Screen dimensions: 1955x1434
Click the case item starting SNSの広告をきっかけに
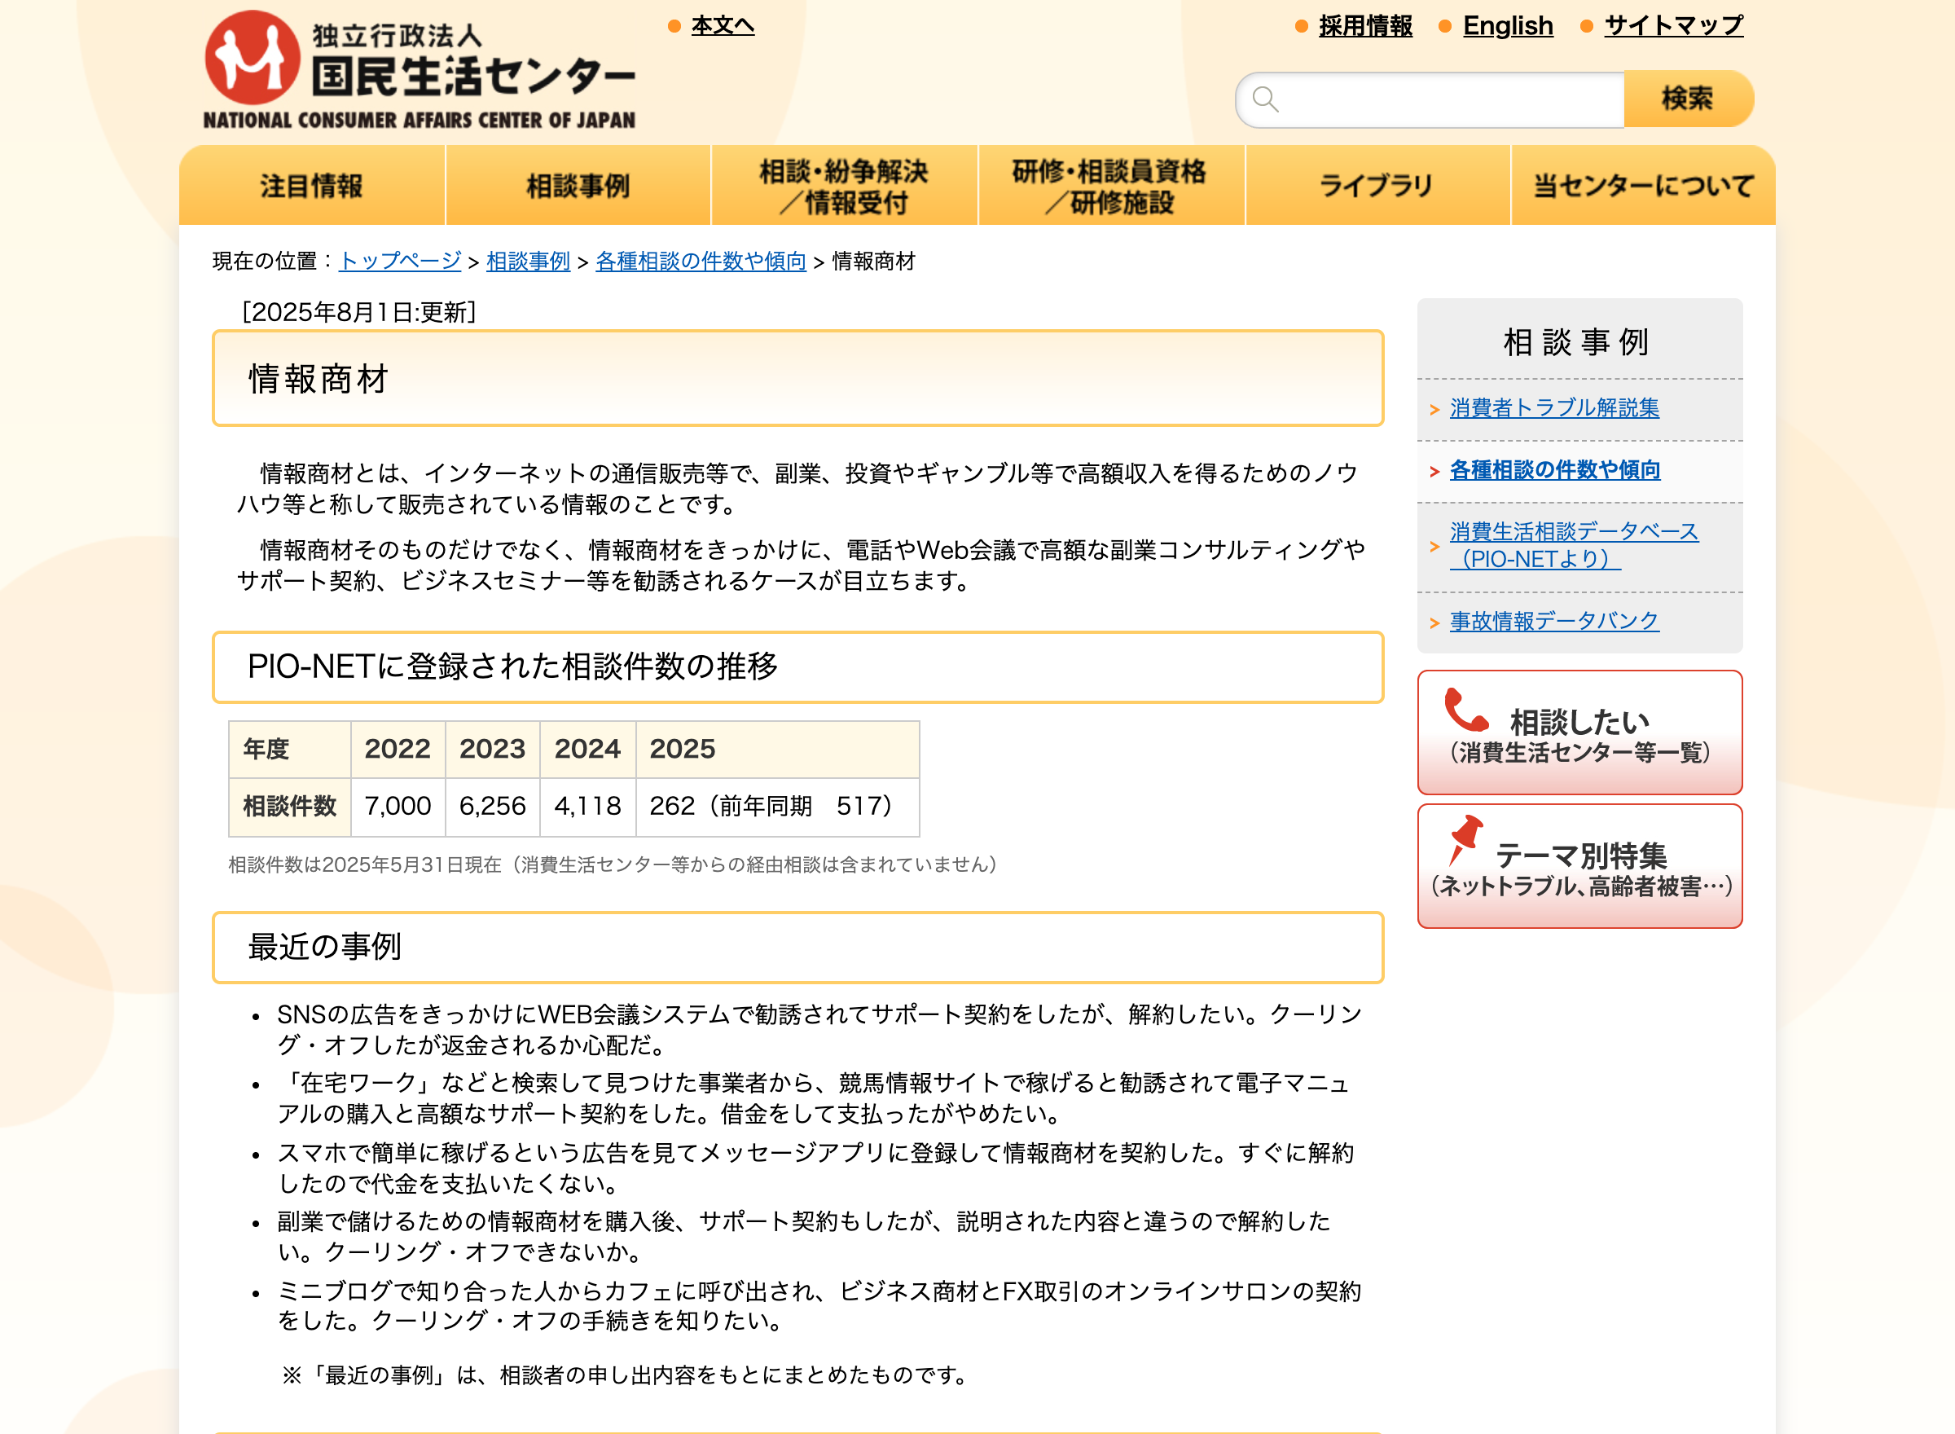pos(819,1030)
